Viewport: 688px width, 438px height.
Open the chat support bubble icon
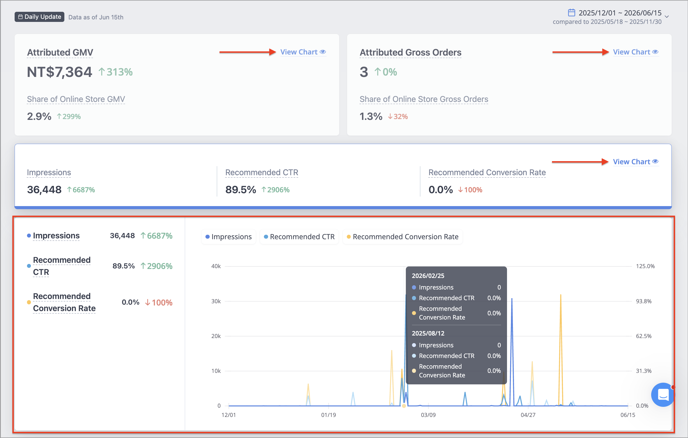(x=663, y=395)
